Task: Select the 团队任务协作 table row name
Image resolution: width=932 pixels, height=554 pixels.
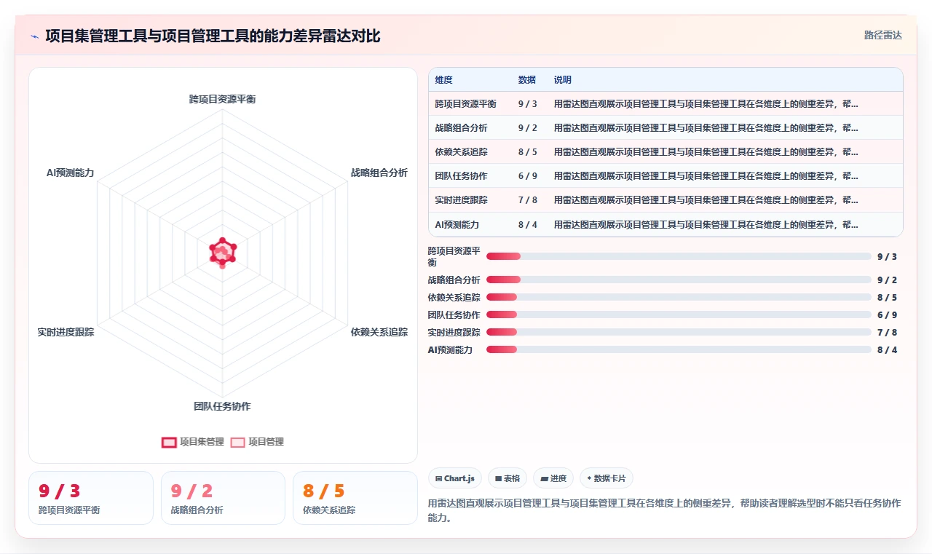Action: click(462, 175)
